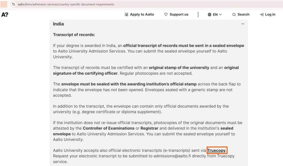Click the address bar URL
The height and width of the screenshot is (166, 283).
click(x=66, y=4)
